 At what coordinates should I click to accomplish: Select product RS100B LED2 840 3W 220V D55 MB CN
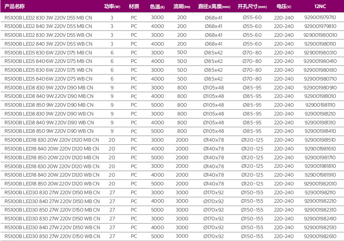[48, 26]
